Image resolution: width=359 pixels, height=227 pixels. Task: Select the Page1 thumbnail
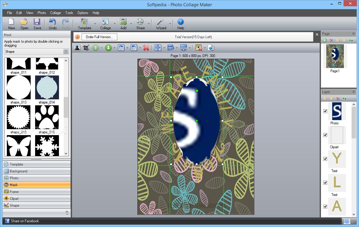coord(335,56)
